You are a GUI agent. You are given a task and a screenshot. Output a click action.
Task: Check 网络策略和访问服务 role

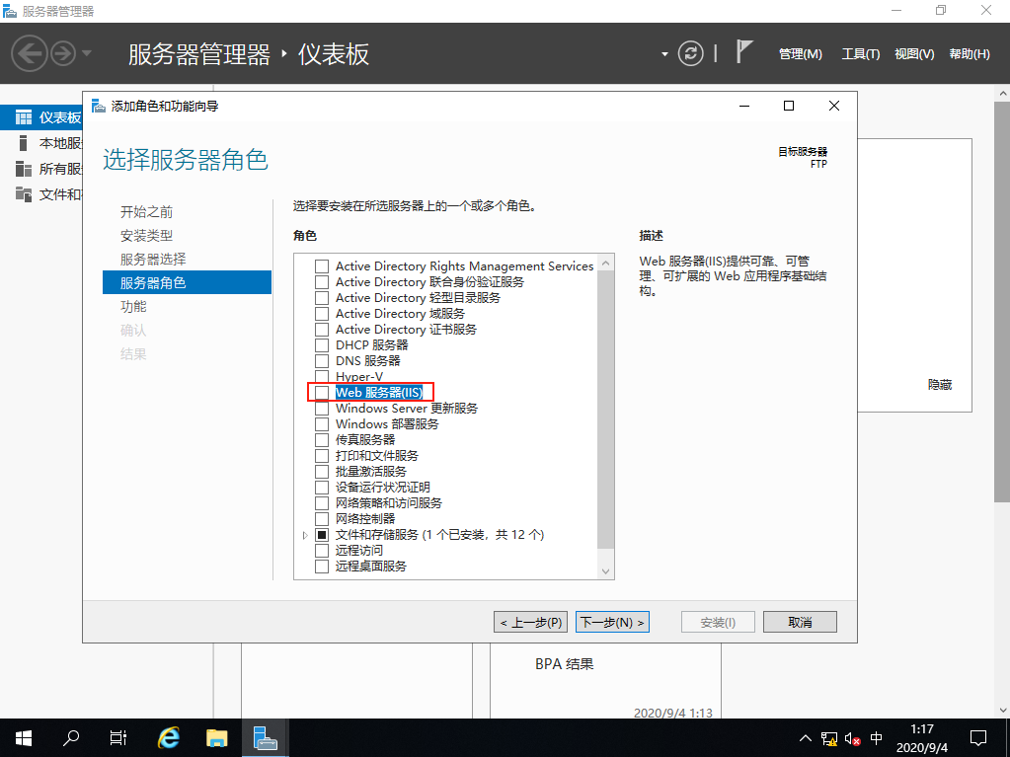click(x=322, y=502)
